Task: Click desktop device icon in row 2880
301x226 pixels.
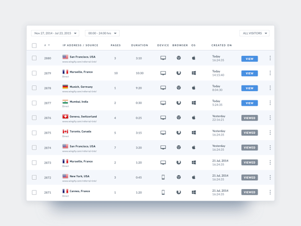Action: pos(163,58)
